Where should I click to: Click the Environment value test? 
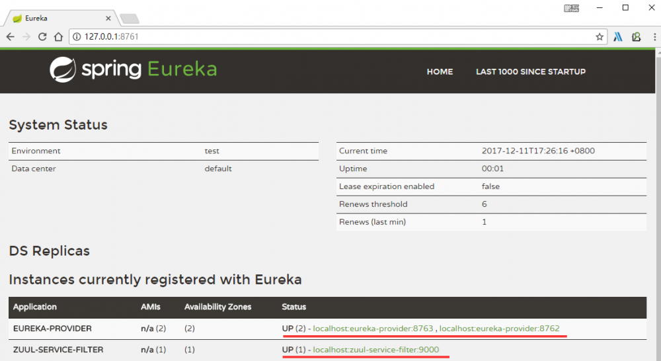(x=212, y=151)
